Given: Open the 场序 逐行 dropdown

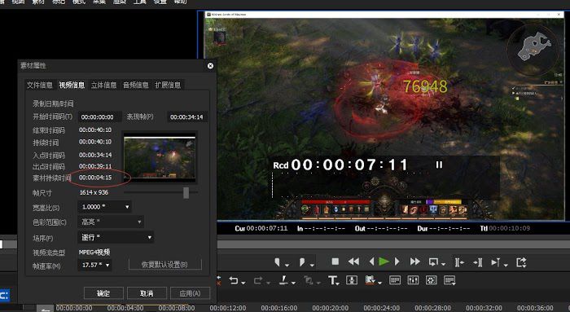Looking at the screenshot, I should point(116,237).
